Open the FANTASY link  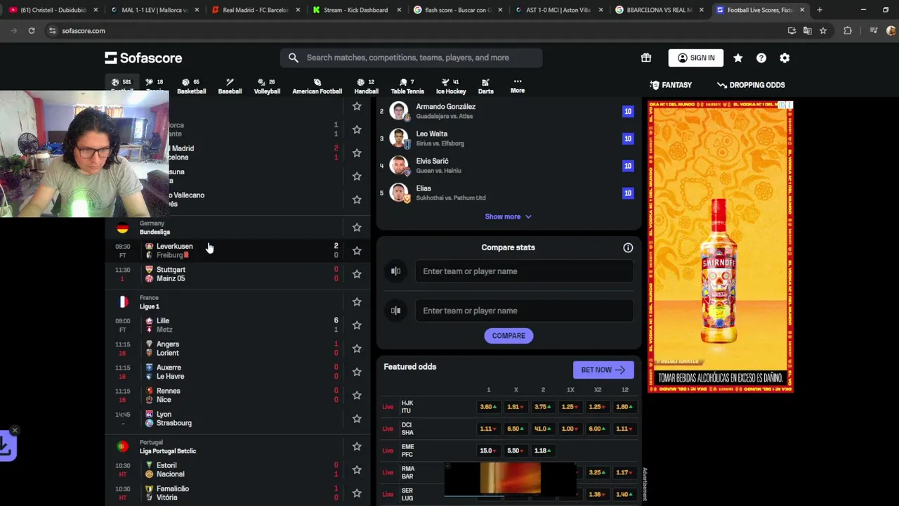671,85
